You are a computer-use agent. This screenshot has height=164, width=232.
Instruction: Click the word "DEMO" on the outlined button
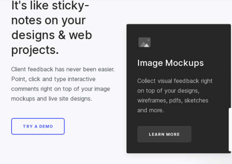pyautogui.click(x=46, y=126)
